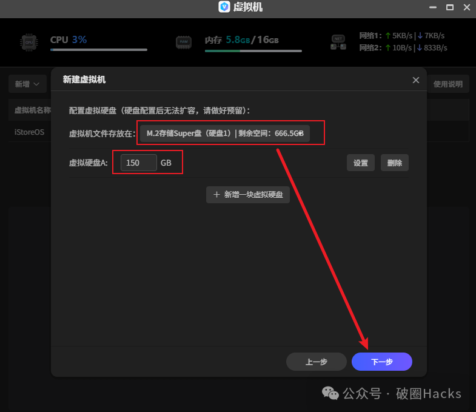This screenshot has width=476, height=412.
Task: Open the 使用说明 help button
Action: coord(448,84)
